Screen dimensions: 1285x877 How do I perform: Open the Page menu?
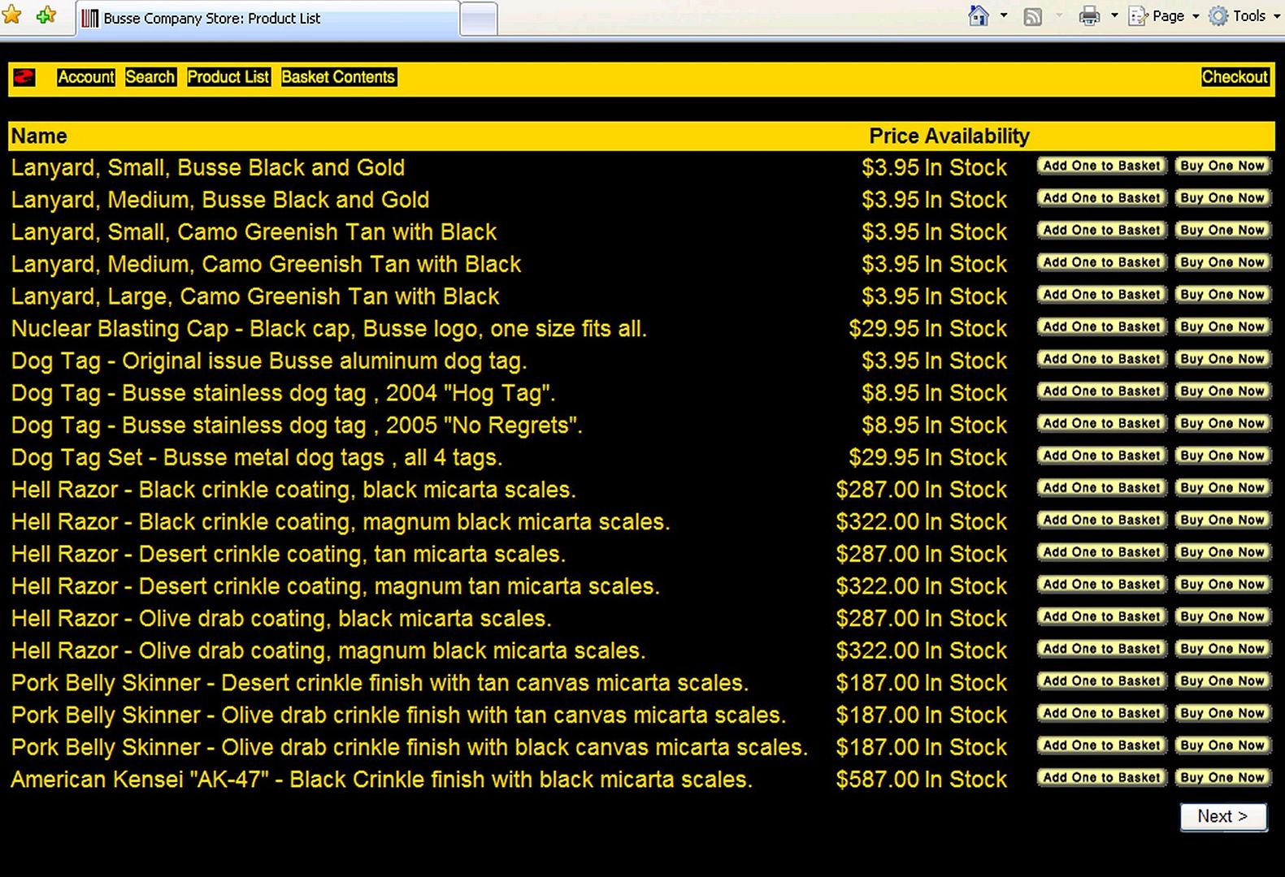1164,16
